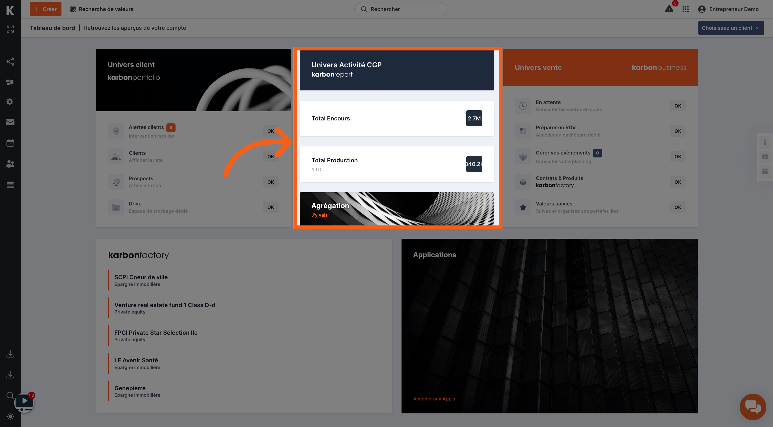The image size is (773, 427).
Task: Open the mail icon in left sidebar
Action: (x=10, y=122)
